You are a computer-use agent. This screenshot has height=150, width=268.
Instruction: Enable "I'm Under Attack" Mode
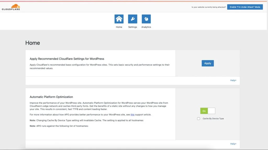(245, 7)
